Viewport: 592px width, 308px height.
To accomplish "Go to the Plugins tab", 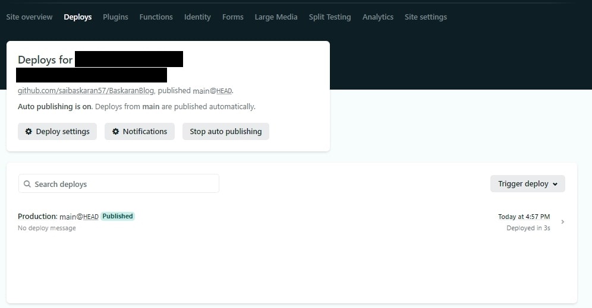I will point(115,17).
